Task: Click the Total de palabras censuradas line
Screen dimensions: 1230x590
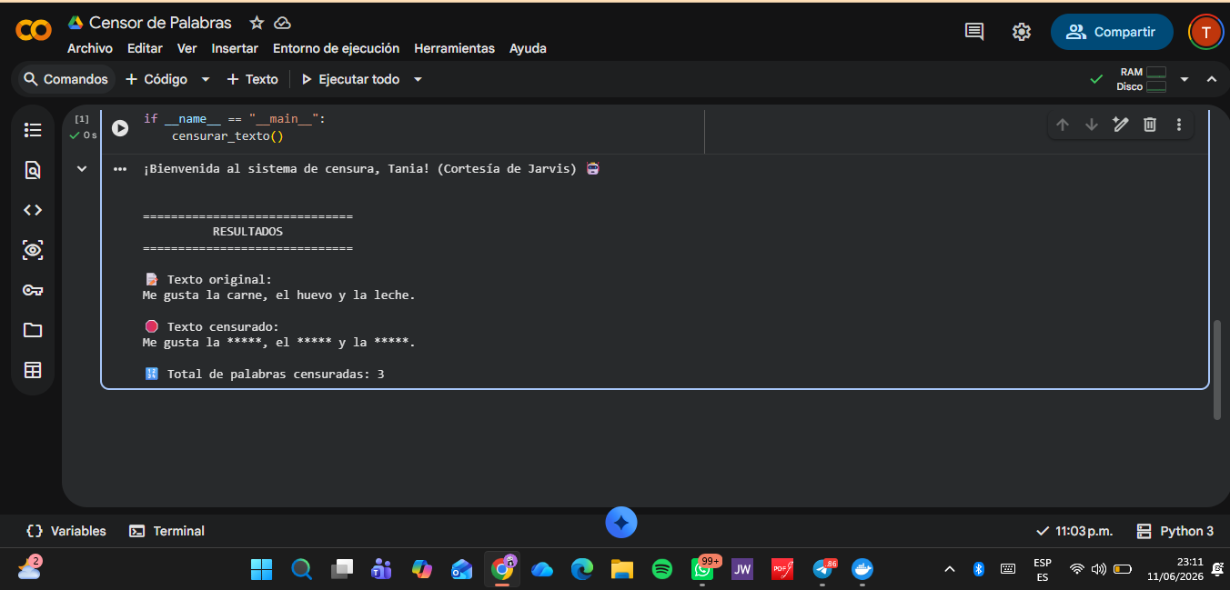Action: click(x=265, y=374)
